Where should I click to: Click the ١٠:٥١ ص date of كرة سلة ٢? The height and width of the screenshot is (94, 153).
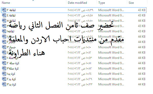click(80, 63)
